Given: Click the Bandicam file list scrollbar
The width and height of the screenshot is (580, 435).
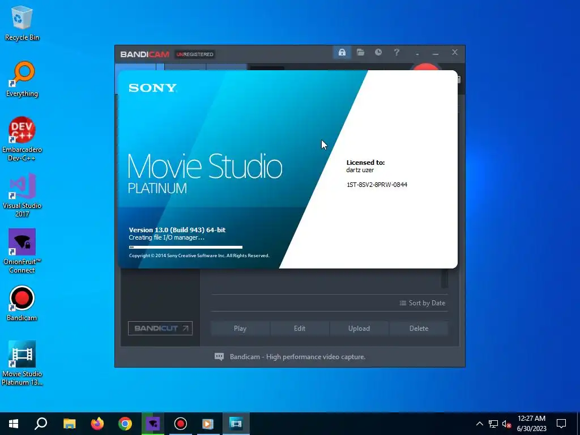Looking at the screenshot, I should [x=445, y=278].
